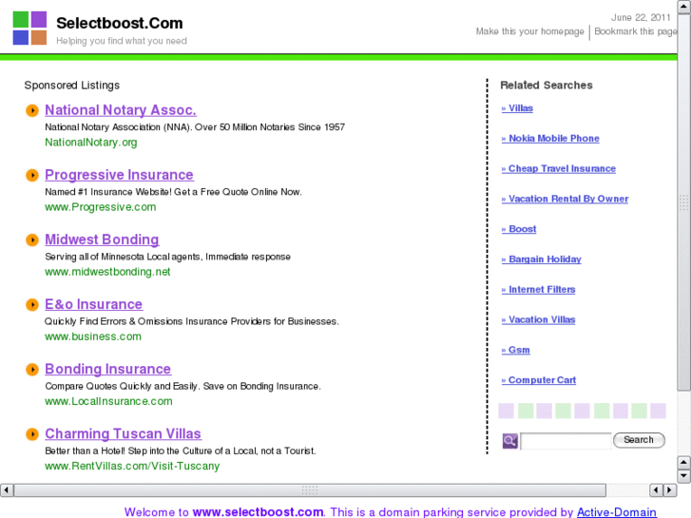
Task: Click the orange arrow beside Bonding Insurance
Action: click(32, 370)
